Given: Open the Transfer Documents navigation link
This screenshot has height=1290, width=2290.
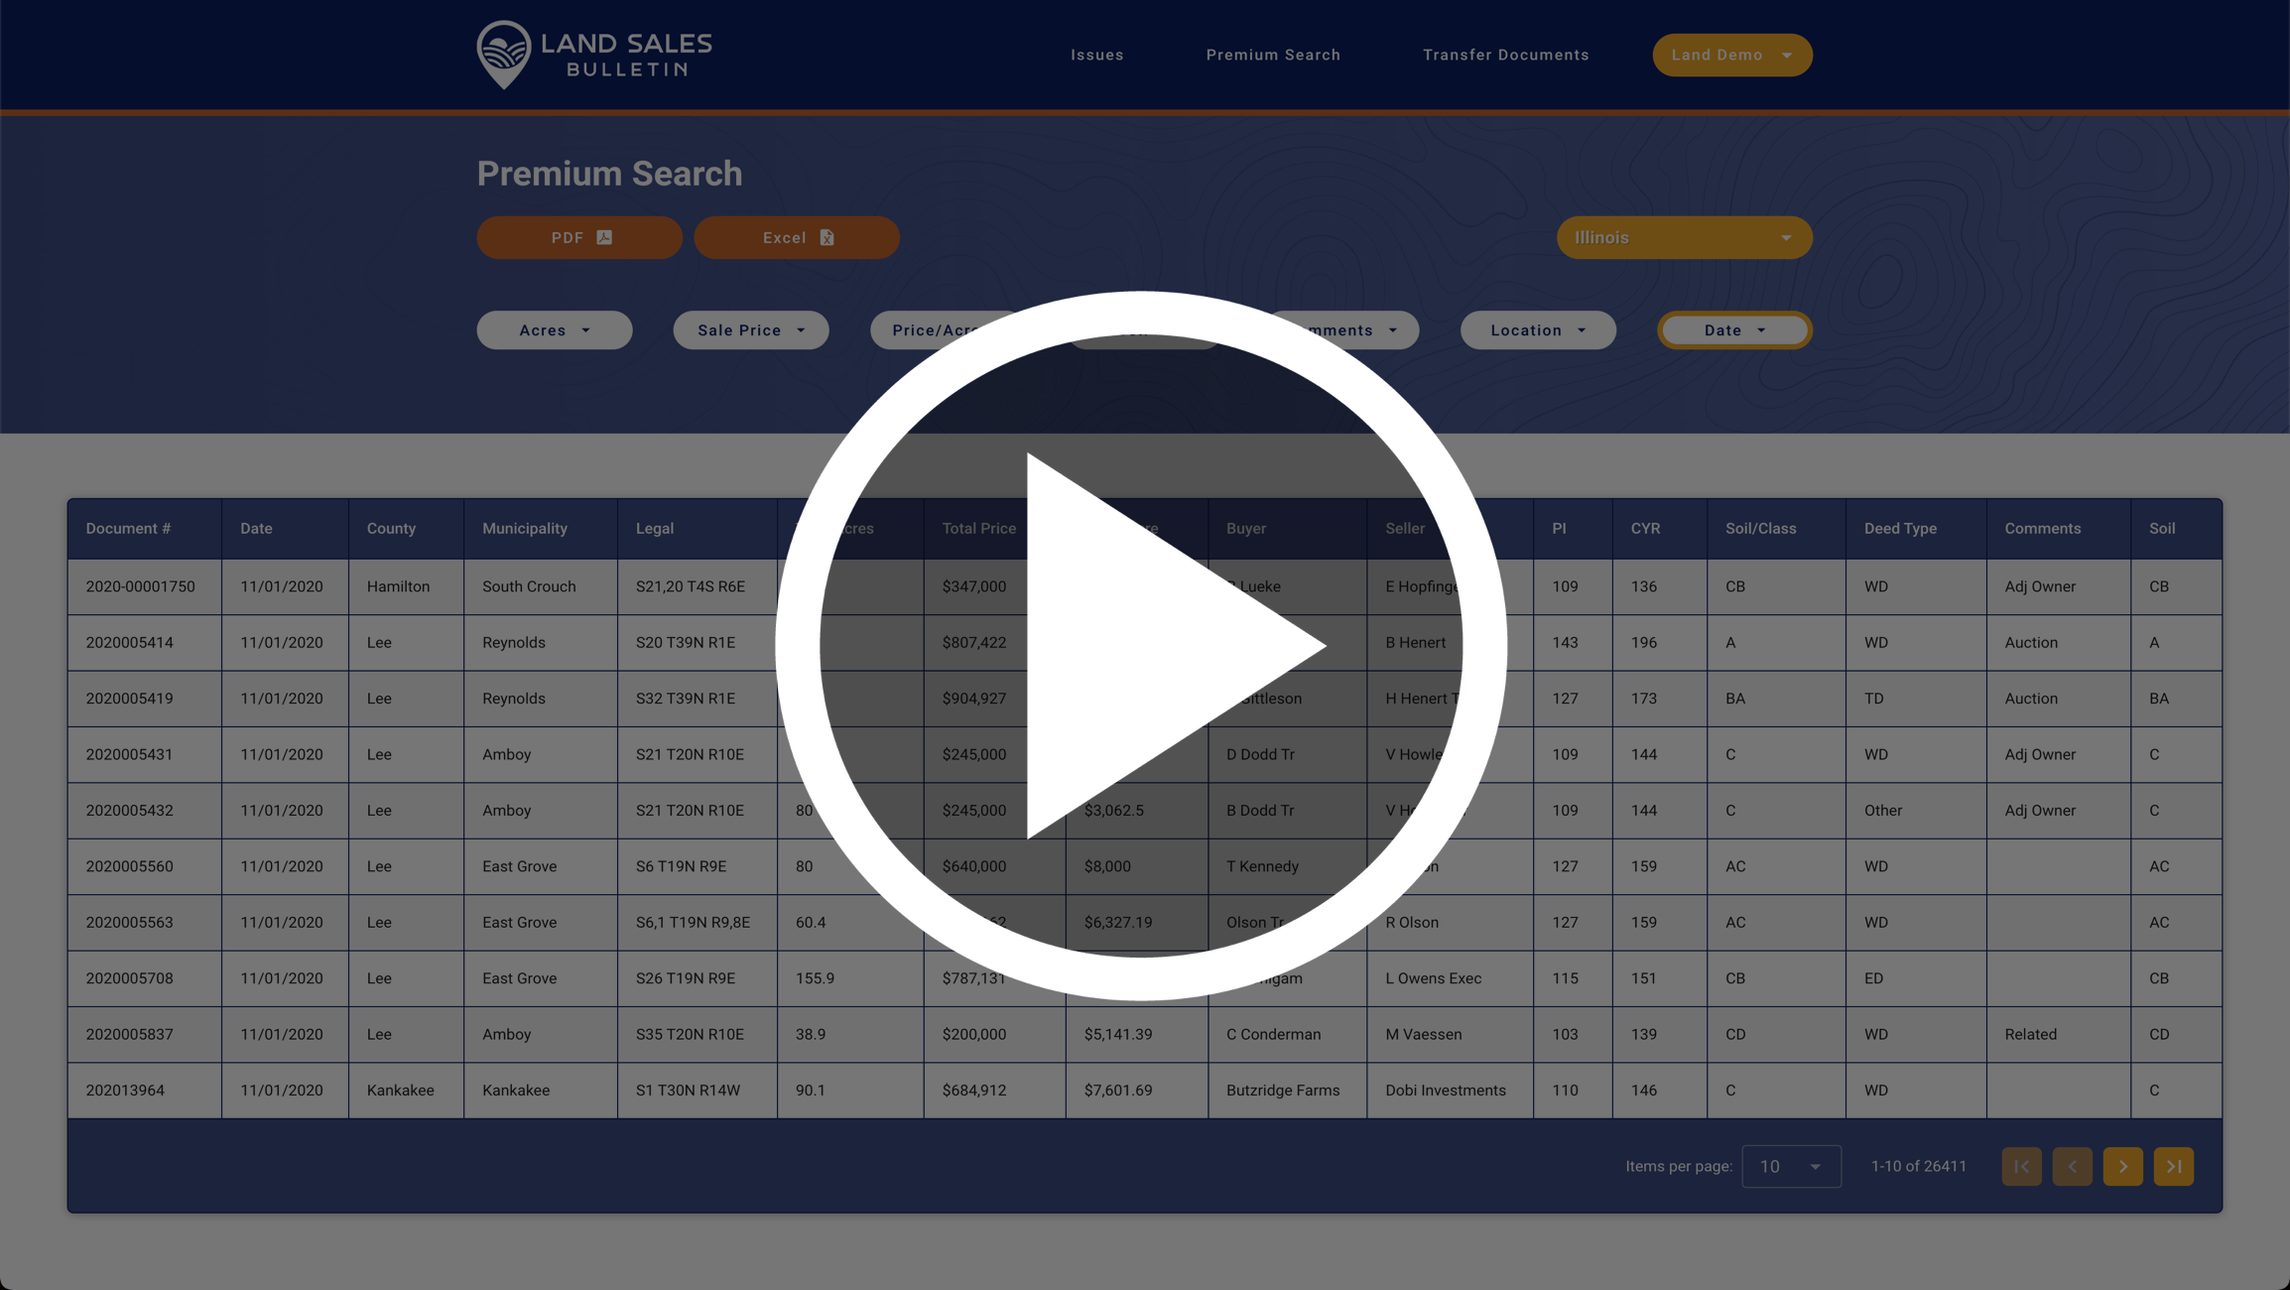Looking at the screenshot, I should tap(1505, 55).
